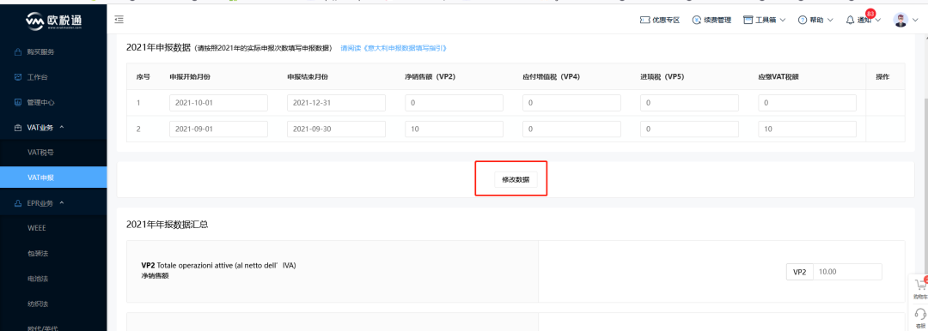Screen dimensions: 928x331
Task: Click the 应缴VAT税额 column header
Action: click(x=778, y=77)
